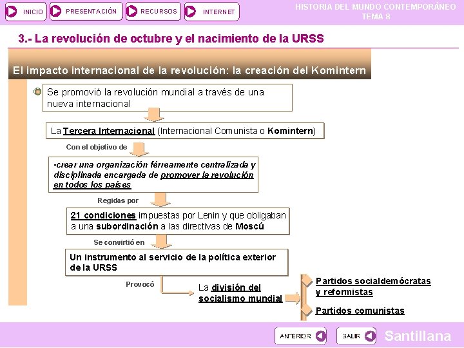This screenshot has width=464, height=348.
Task: Follow the '21 condiciones' link
Action: pyautogui.click(x=103, y=215)
